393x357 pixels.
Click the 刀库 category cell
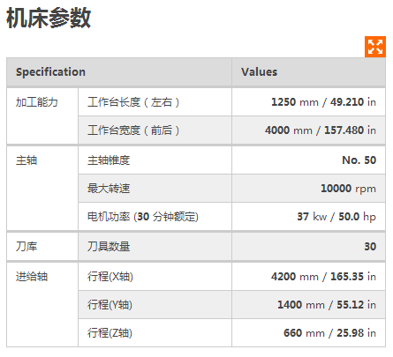42,247
